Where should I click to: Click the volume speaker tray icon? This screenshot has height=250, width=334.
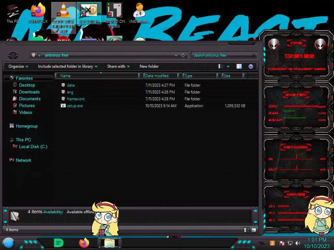[x=297, y=243]
